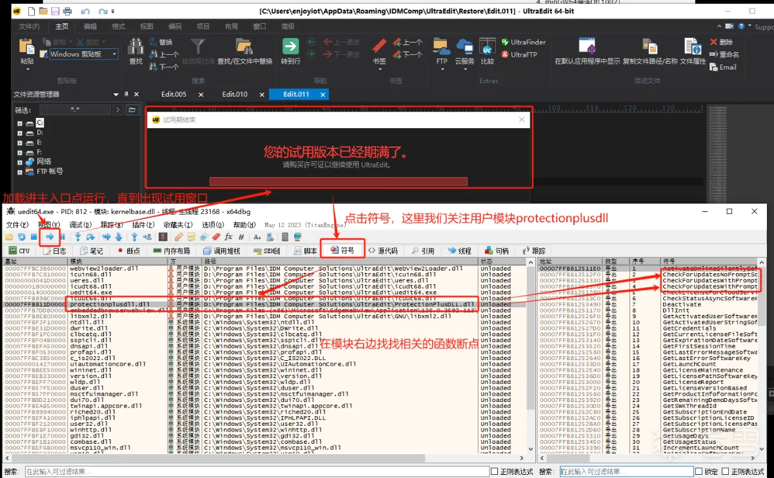Click the left filter search input field
Image resolution: width=774 pixels, height=478 pixels.
pyautogui.click(x=255, y=472)
